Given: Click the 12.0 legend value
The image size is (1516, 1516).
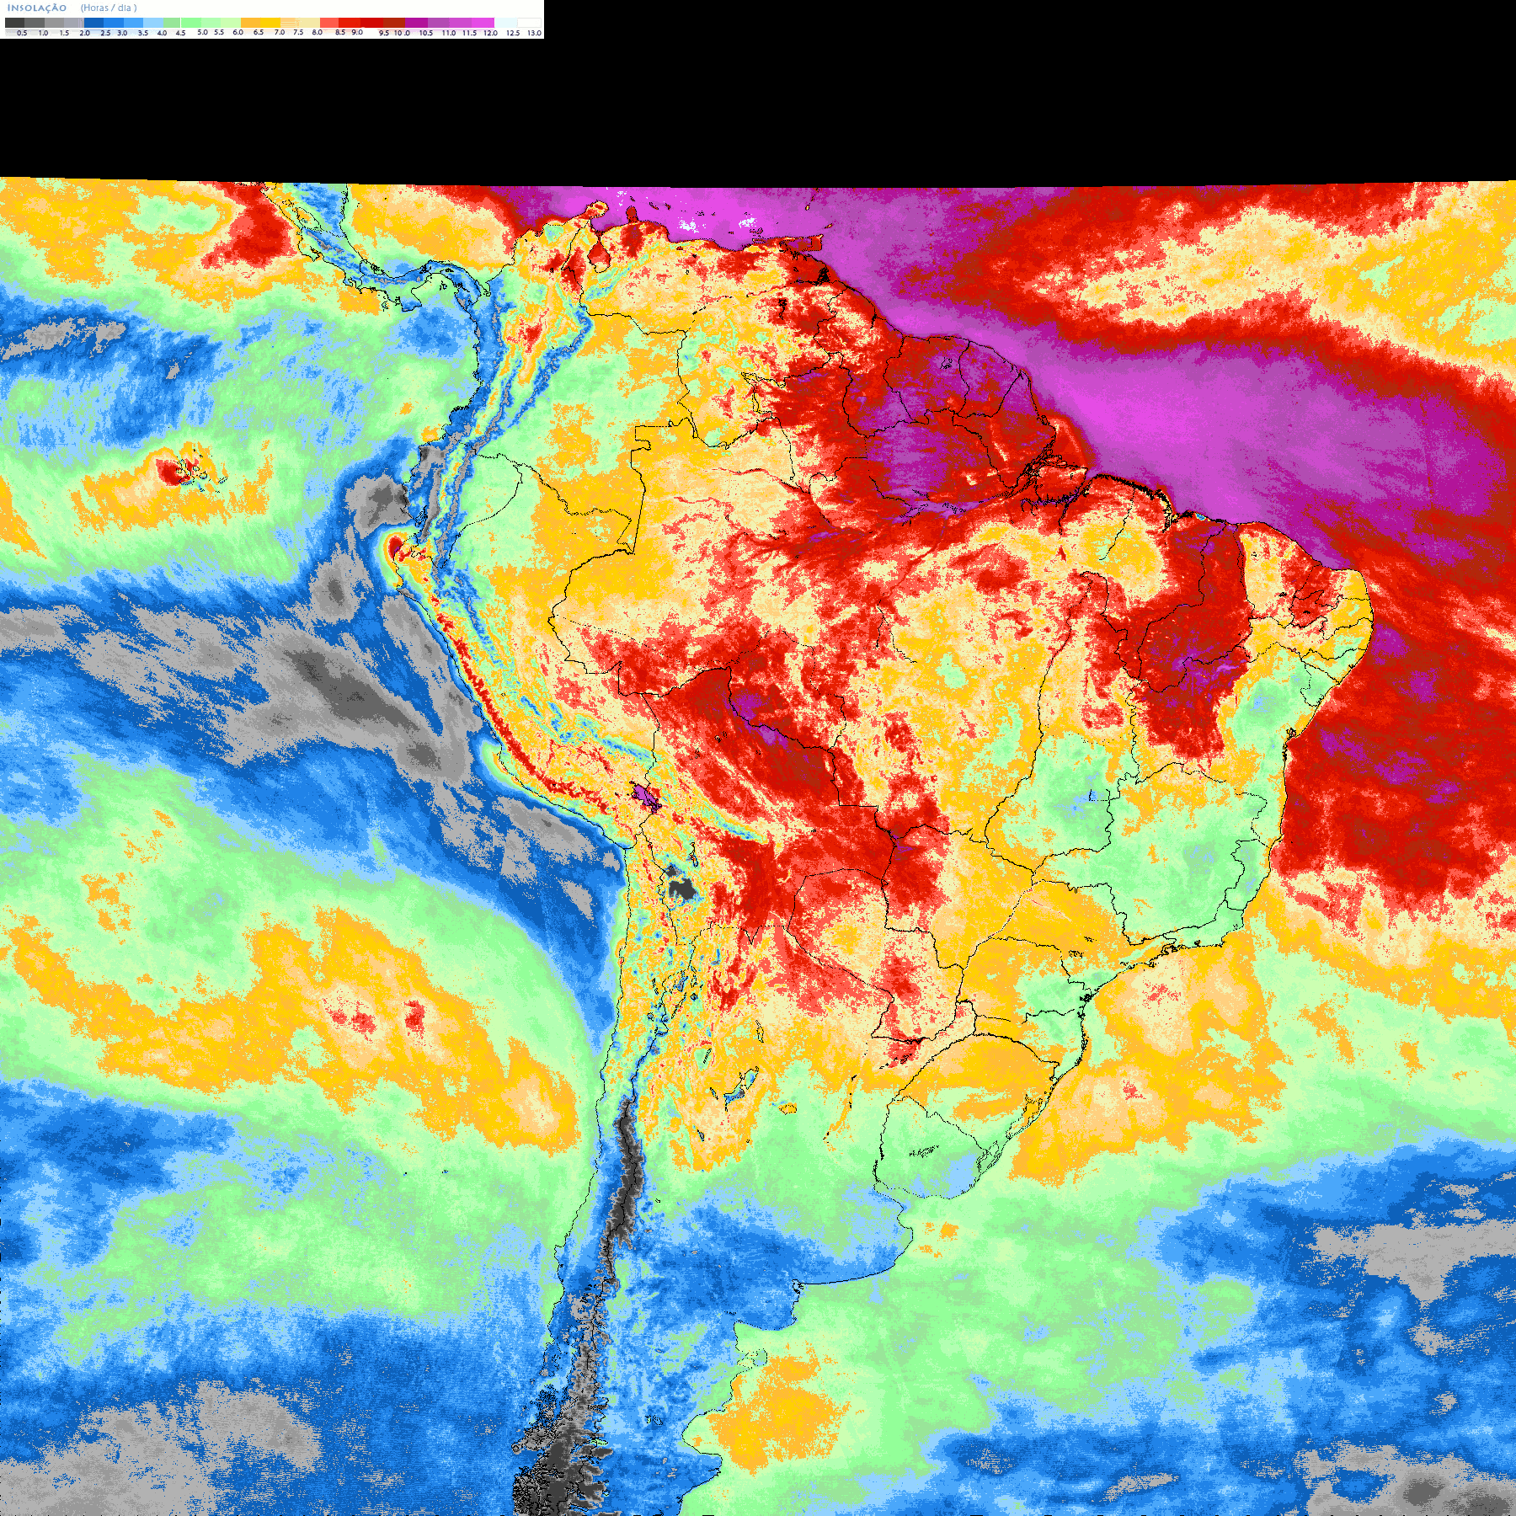Looking at the screenshot, I should click(x=490, y=33).
